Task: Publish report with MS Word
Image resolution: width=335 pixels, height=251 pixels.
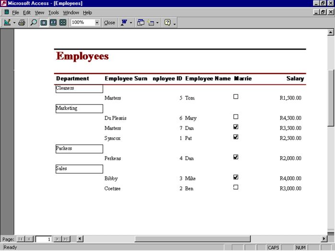Action: point(124,23)
